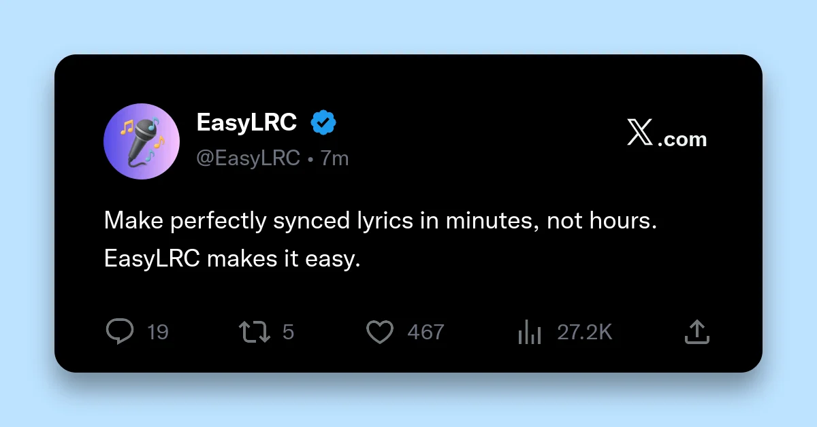The image size is (817, 427).
Task: Click the blue verified checkmark badge
Action: tap(323, 123)
